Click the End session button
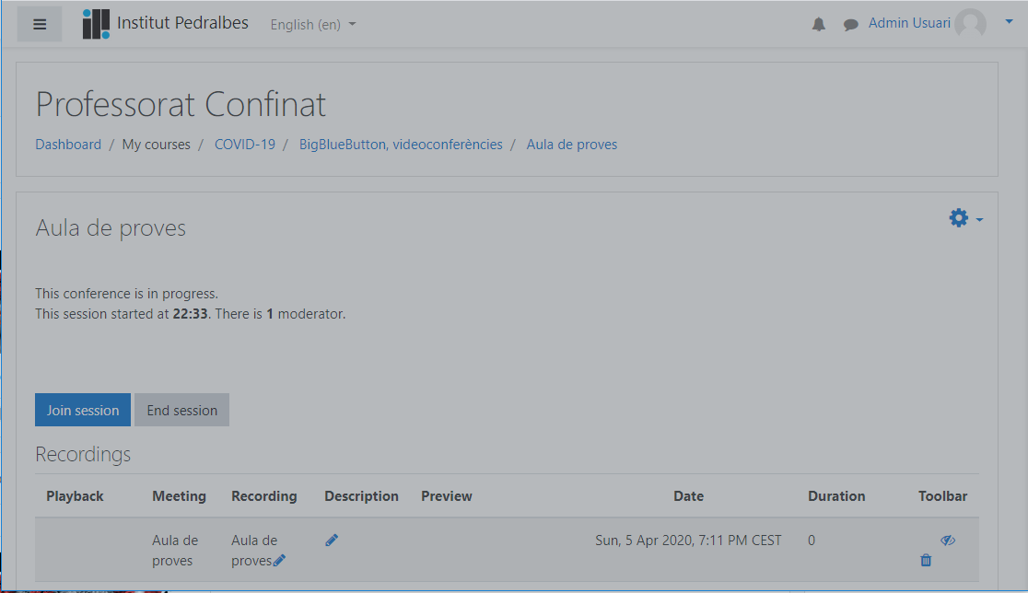The height and width of the screenshot is (593, 1028). tap(181, 410)
